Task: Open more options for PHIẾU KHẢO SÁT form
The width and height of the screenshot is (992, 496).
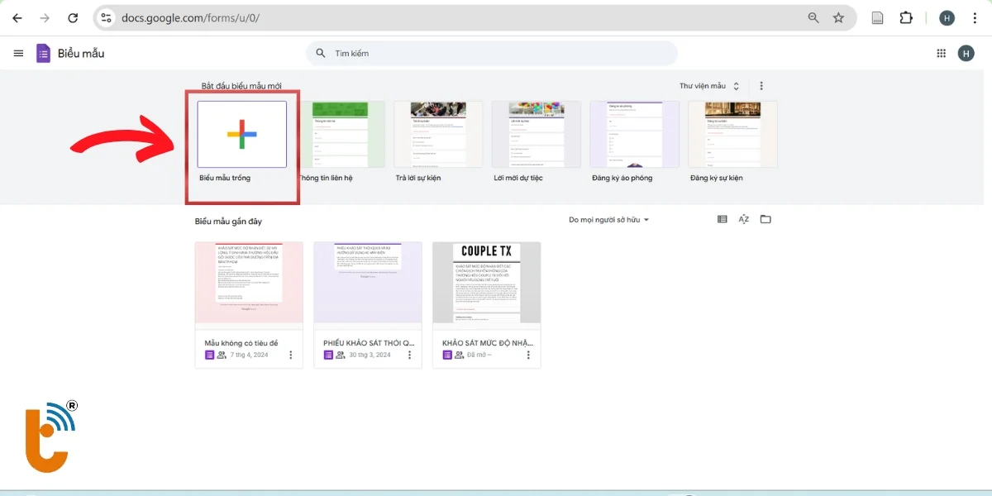Action: pos(410,355)
